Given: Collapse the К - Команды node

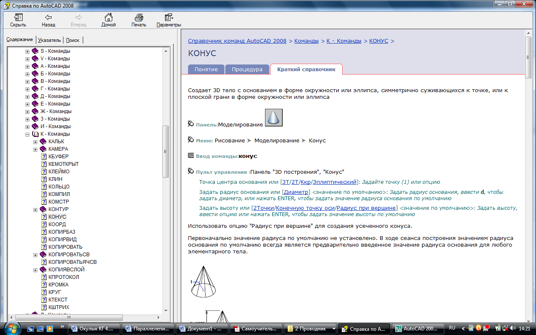Looking at the screenshot, I should point(28,134).
